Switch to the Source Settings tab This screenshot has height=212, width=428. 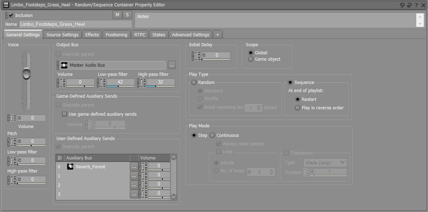[x=62, y=35]
